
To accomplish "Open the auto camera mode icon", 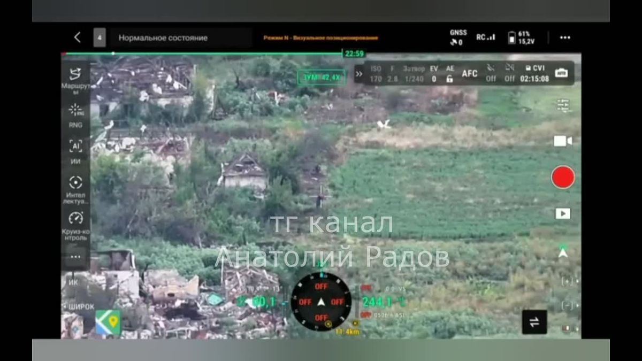I will [561, 73].
